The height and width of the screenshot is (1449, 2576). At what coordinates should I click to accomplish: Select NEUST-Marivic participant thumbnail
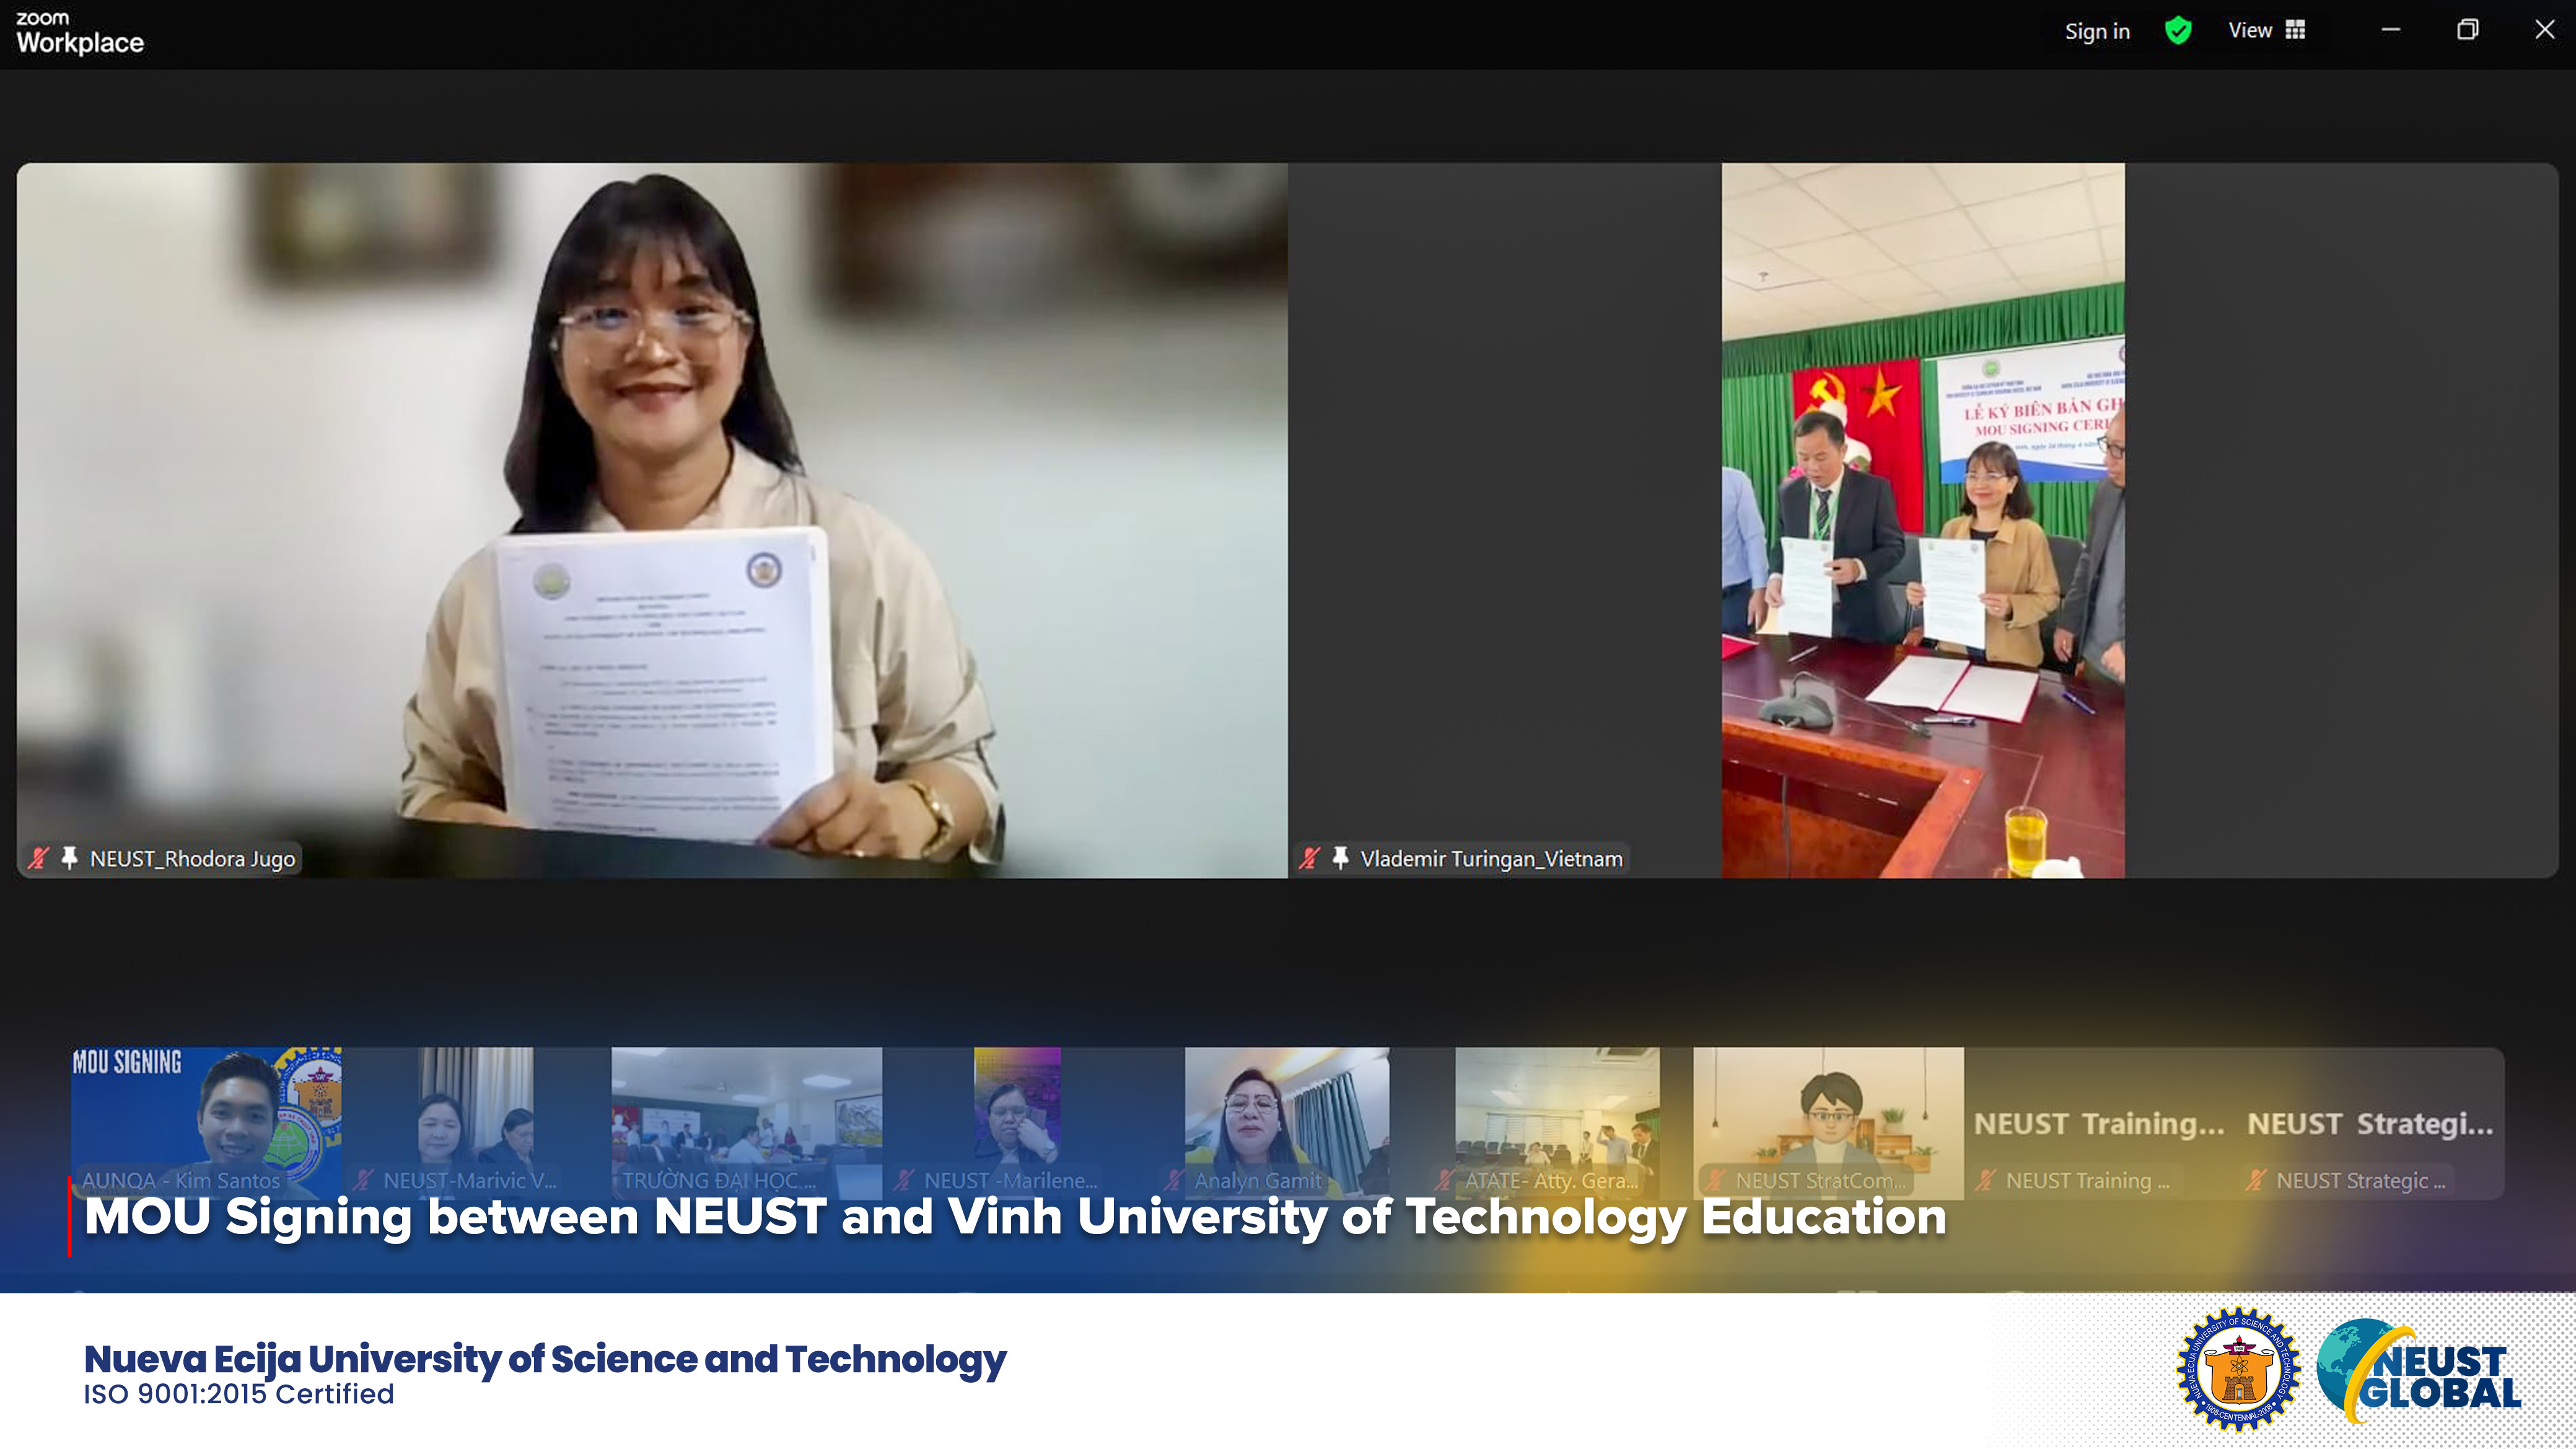click(476, 1123)
